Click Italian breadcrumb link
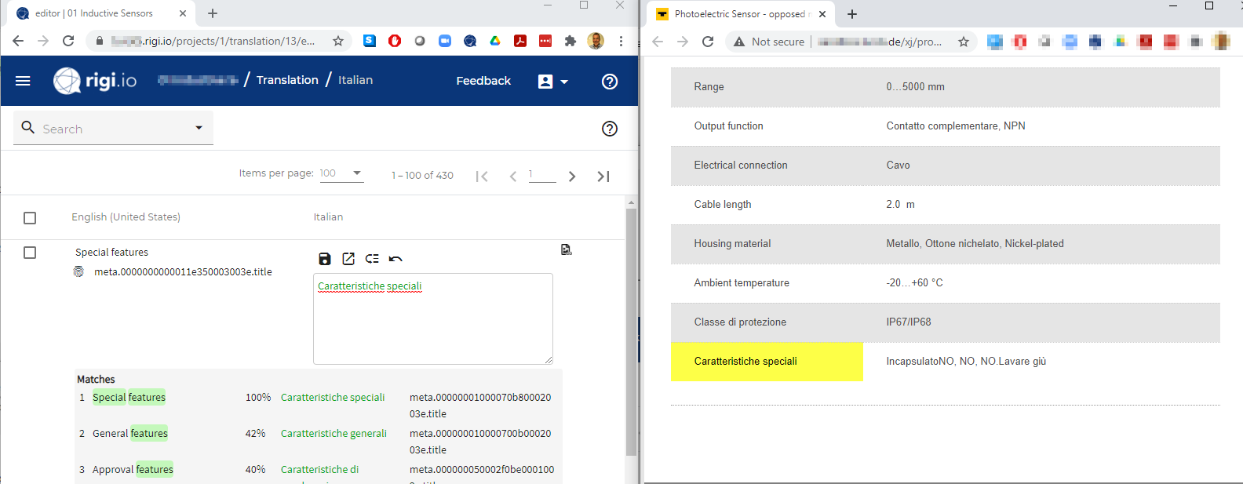Viewport: 1243px width, 484px height. [x=355, y=80]
